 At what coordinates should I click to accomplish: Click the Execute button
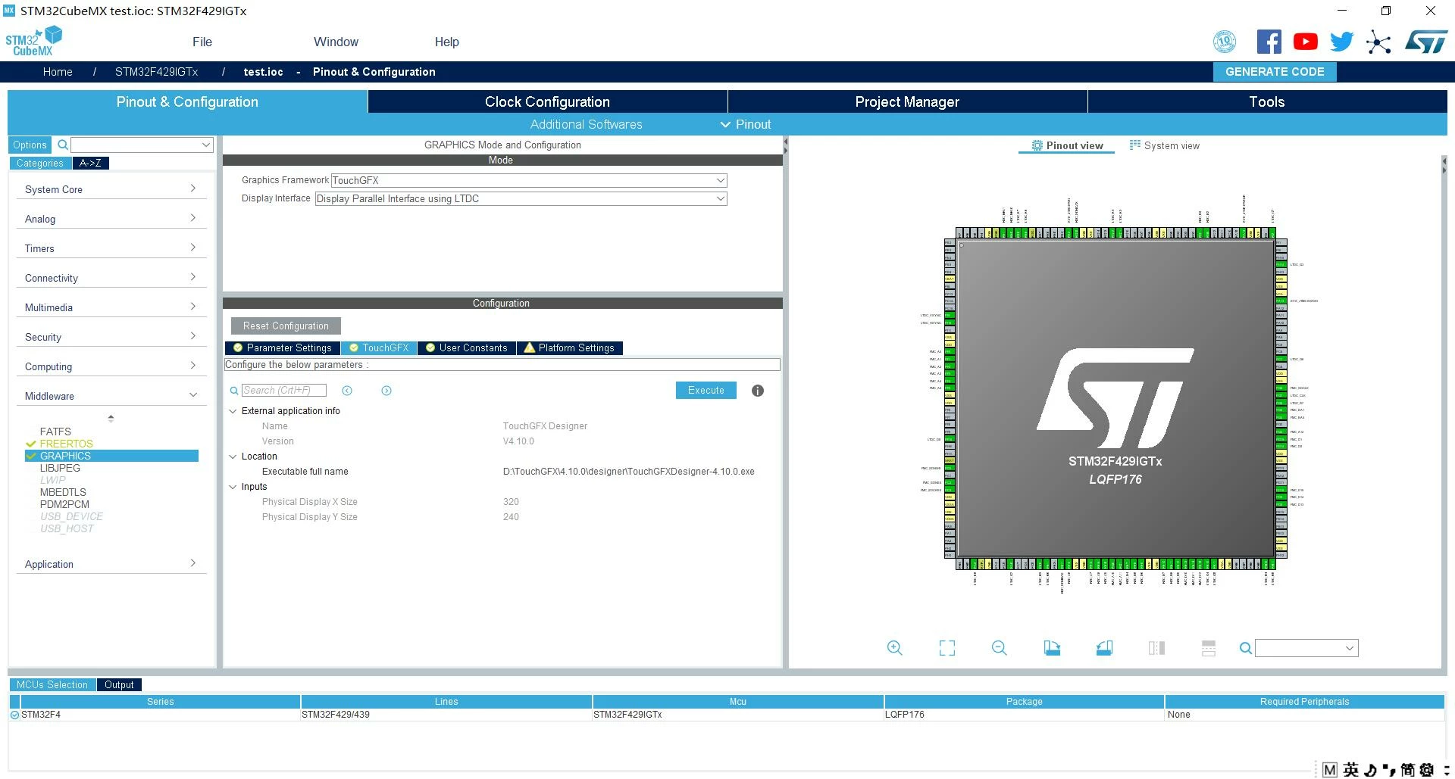coord(706,390)
